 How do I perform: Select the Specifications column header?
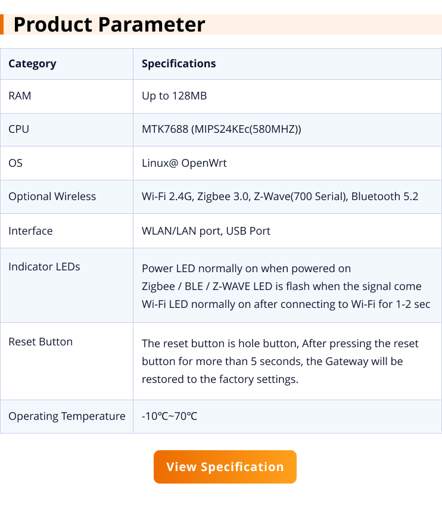click(x=179, y=64)
